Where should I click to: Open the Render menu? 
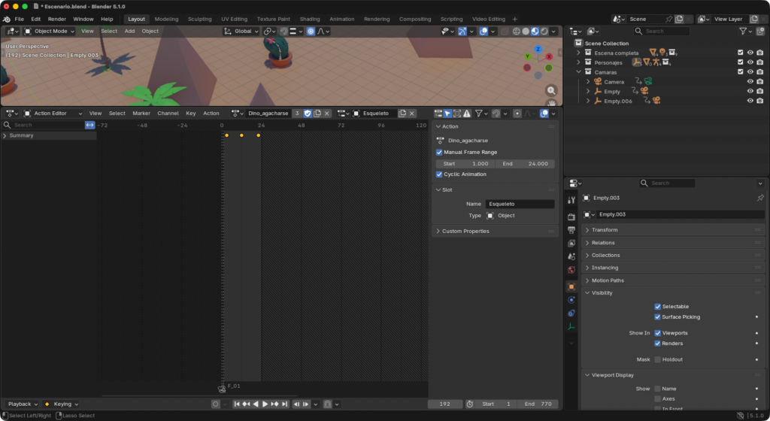[x=57, y=19]
